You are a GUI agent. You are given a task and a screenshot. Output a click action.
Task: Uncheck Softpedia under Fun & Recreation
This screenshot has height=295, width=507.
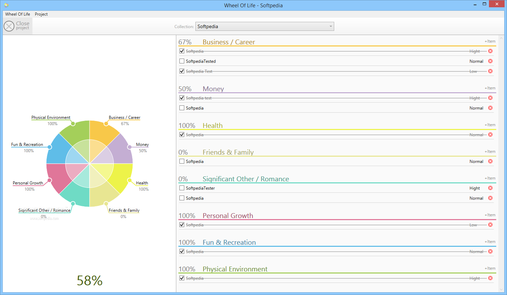click(x=182, y=251)
